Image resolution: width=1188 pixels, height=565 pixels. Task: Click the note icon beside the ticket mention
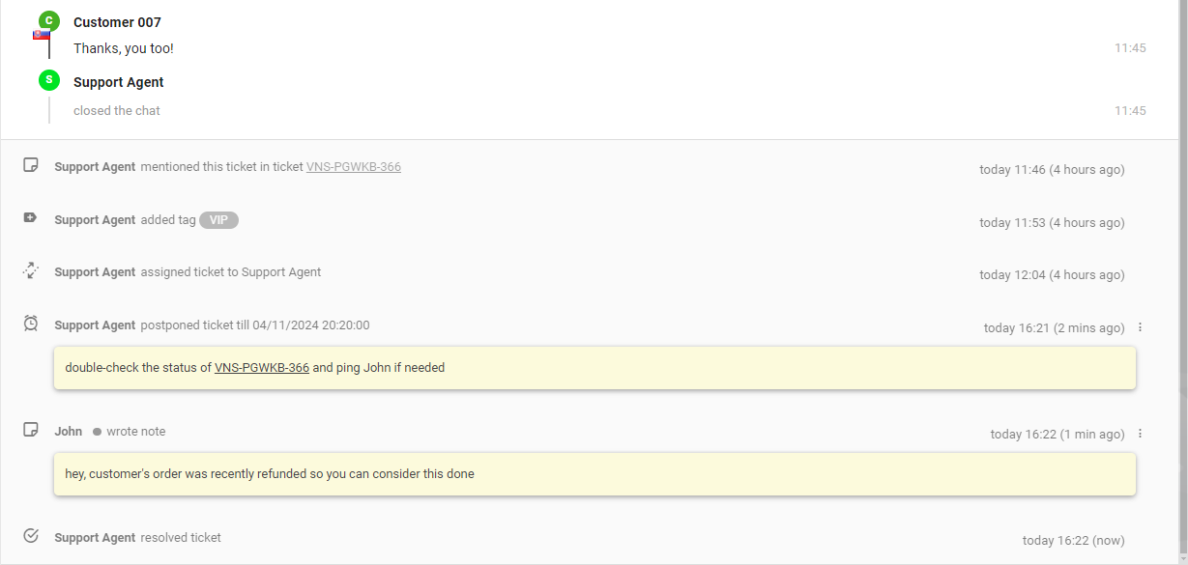pyautogui.click(x=31, y=166)
